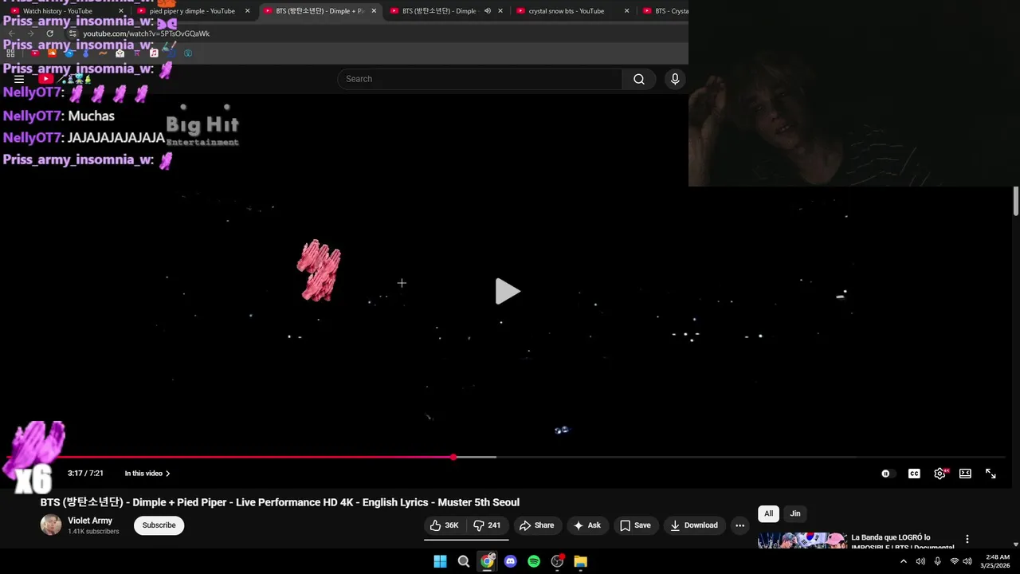Click the progress bar scrubber dot
The width and height of the screenshot is (1020, 574).
[x=453, y=457]
